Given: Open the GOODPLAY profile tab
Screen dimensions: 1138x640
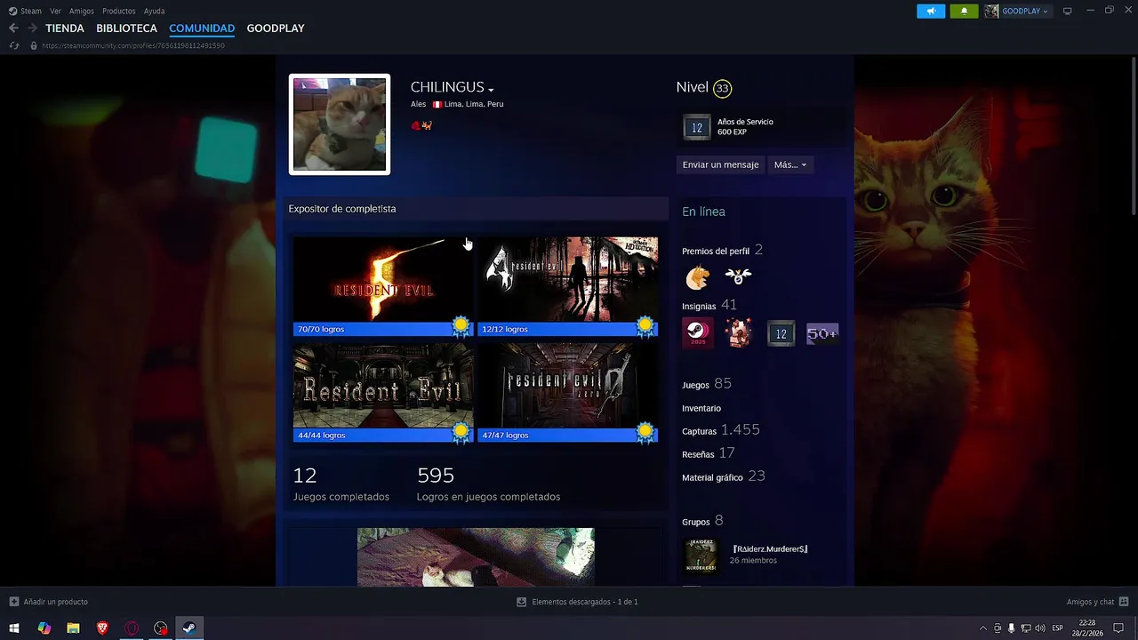Looking at the screenshot, I should tap(276, 28).
